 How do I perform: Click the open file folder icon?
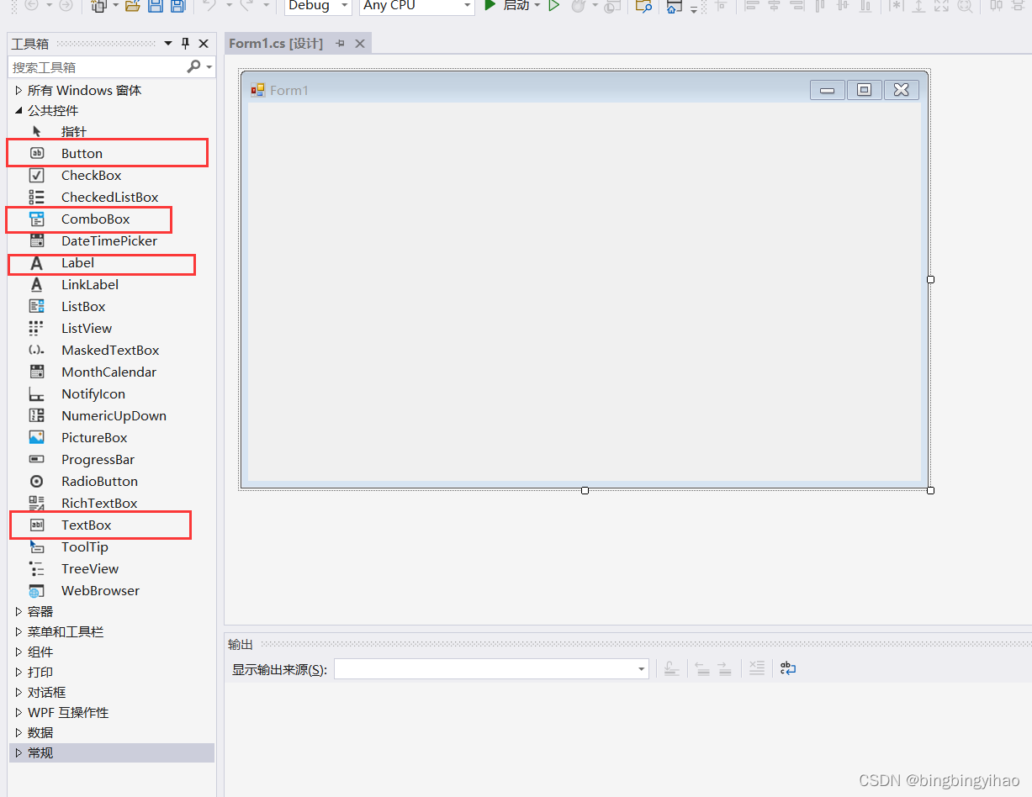point(132,5)
